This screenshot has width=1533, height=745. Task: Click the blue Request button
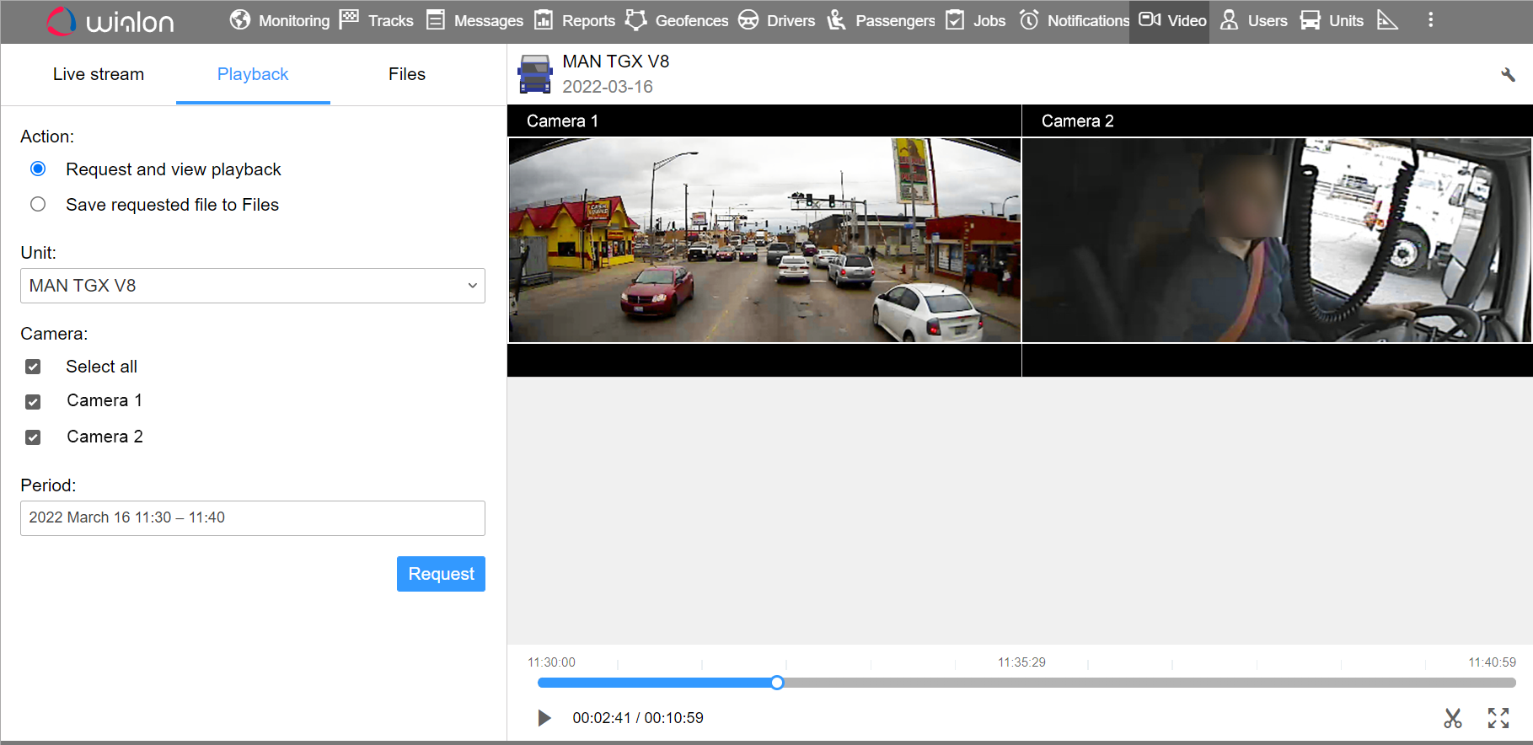(x=441, y=574)
